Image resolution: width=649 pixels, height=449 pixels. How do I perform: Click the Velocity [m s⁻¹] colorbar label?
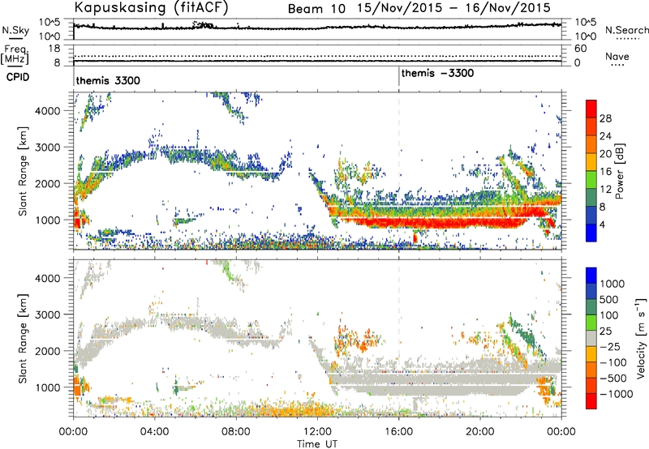(x=641, y=338)
